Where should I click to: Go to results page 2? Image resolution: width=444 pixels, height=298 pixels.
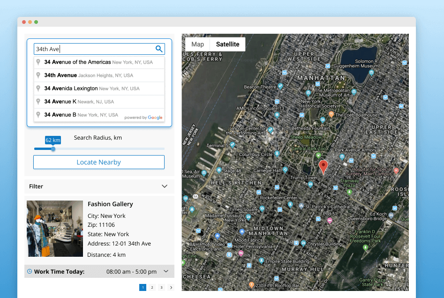click(152, 288)
